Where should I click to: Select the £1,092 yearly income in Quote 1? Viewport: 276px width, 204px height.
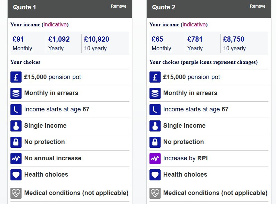59,39
